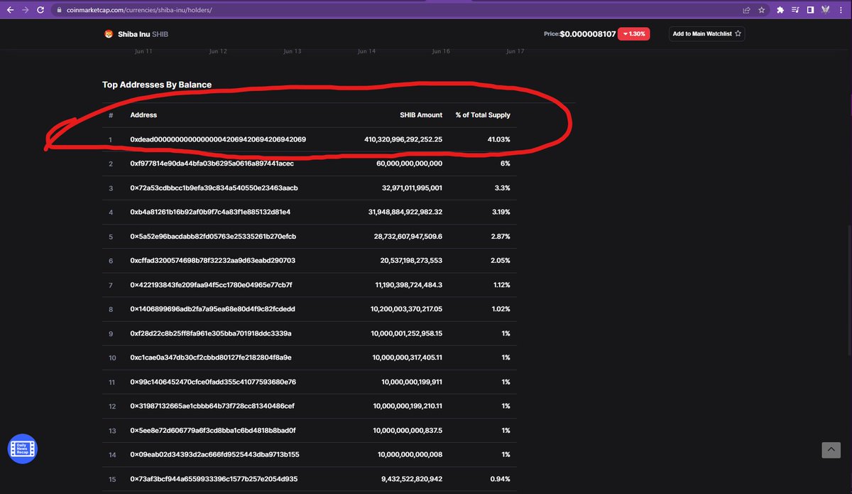This screenshot has width=852, height=494.
Task: Click the 1.12% supply value
Action: click(x=501, y=285)
